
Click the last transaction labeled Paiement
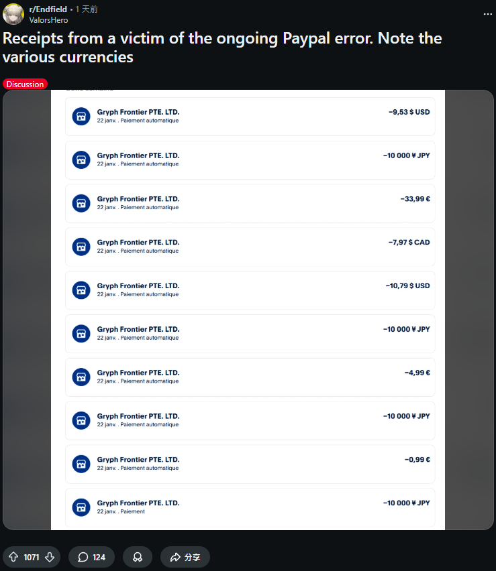click(x=250, y=507)
